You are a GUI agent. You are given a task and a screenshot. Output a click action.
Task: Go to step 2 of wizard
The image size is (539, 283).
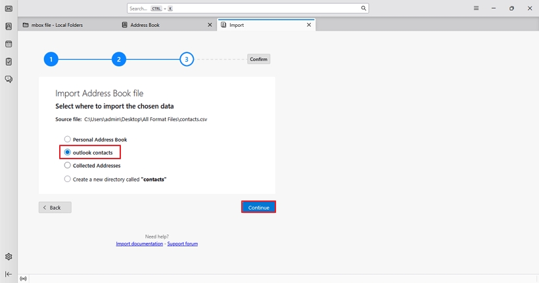pos(118,59)
